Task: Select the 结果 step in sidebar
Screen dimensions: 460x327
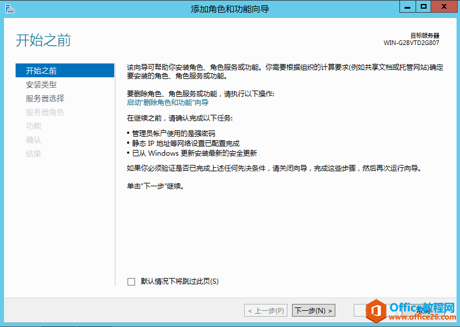Action: click(x=33, y=153)
